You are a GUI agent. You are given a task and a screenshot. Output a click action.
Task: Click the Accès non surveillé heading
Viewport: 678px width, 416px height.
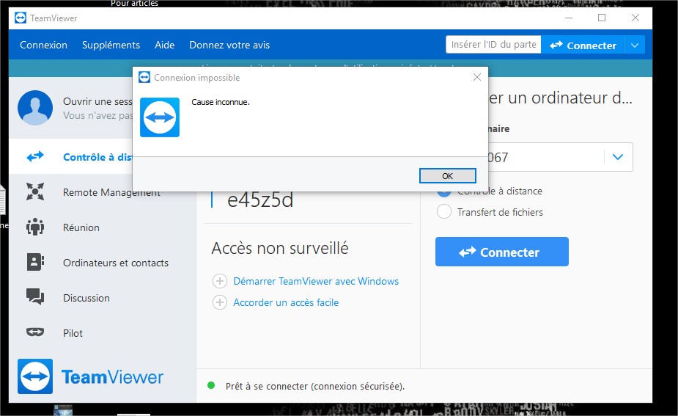coord(280,248)
